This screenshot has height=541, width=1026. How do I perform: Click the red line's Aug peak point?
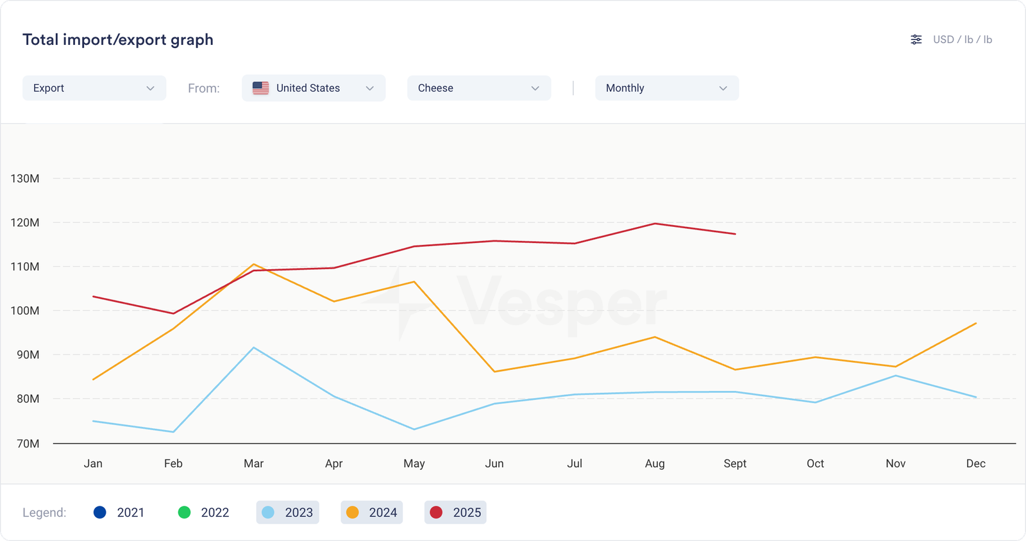(x=655, y=224)
